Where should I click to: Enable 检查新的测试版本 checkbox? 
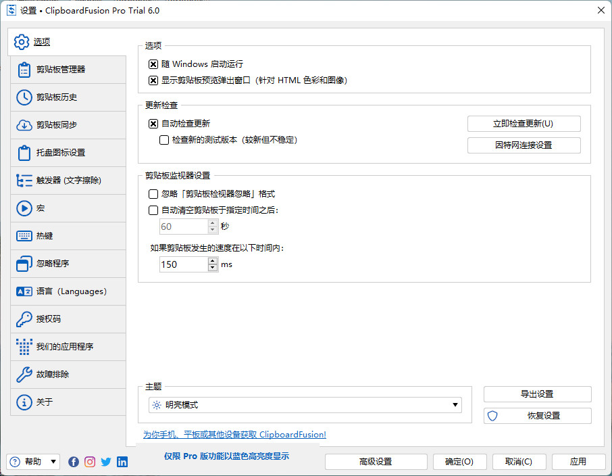pyautogui.click(x=164, y=140)
